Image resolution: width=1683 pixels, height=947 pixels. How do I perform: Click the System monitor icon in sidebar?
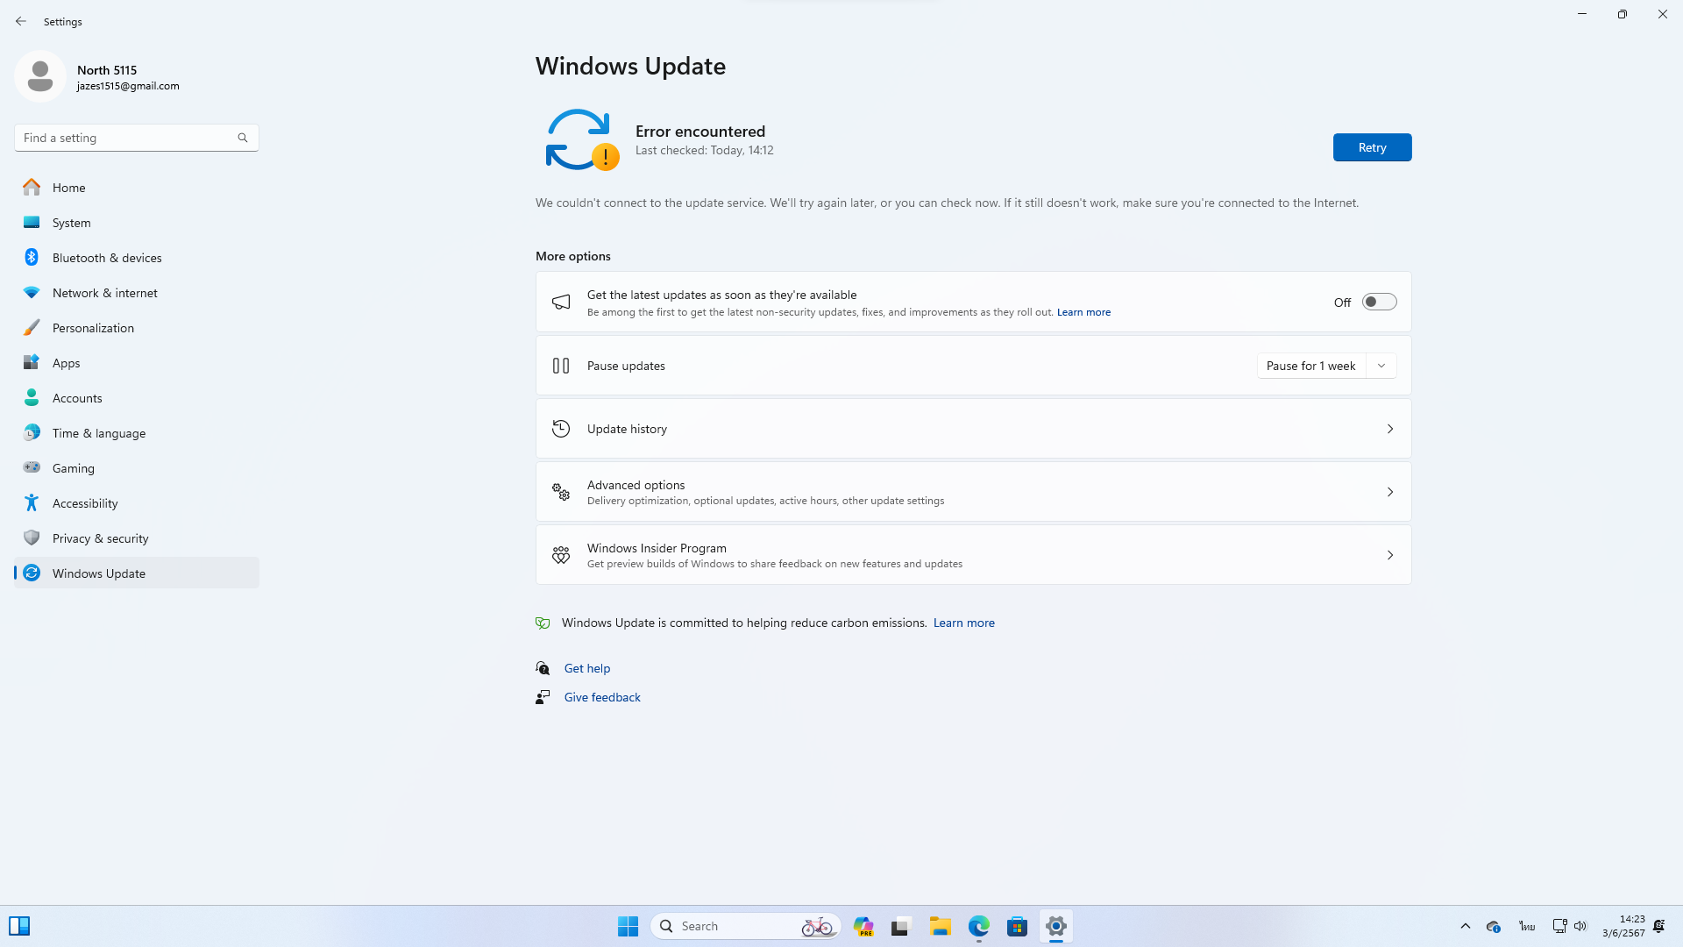pos(32,222)
